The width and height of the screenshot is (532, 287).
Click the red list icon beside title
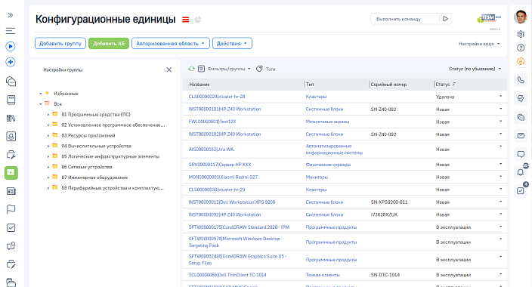186,20
